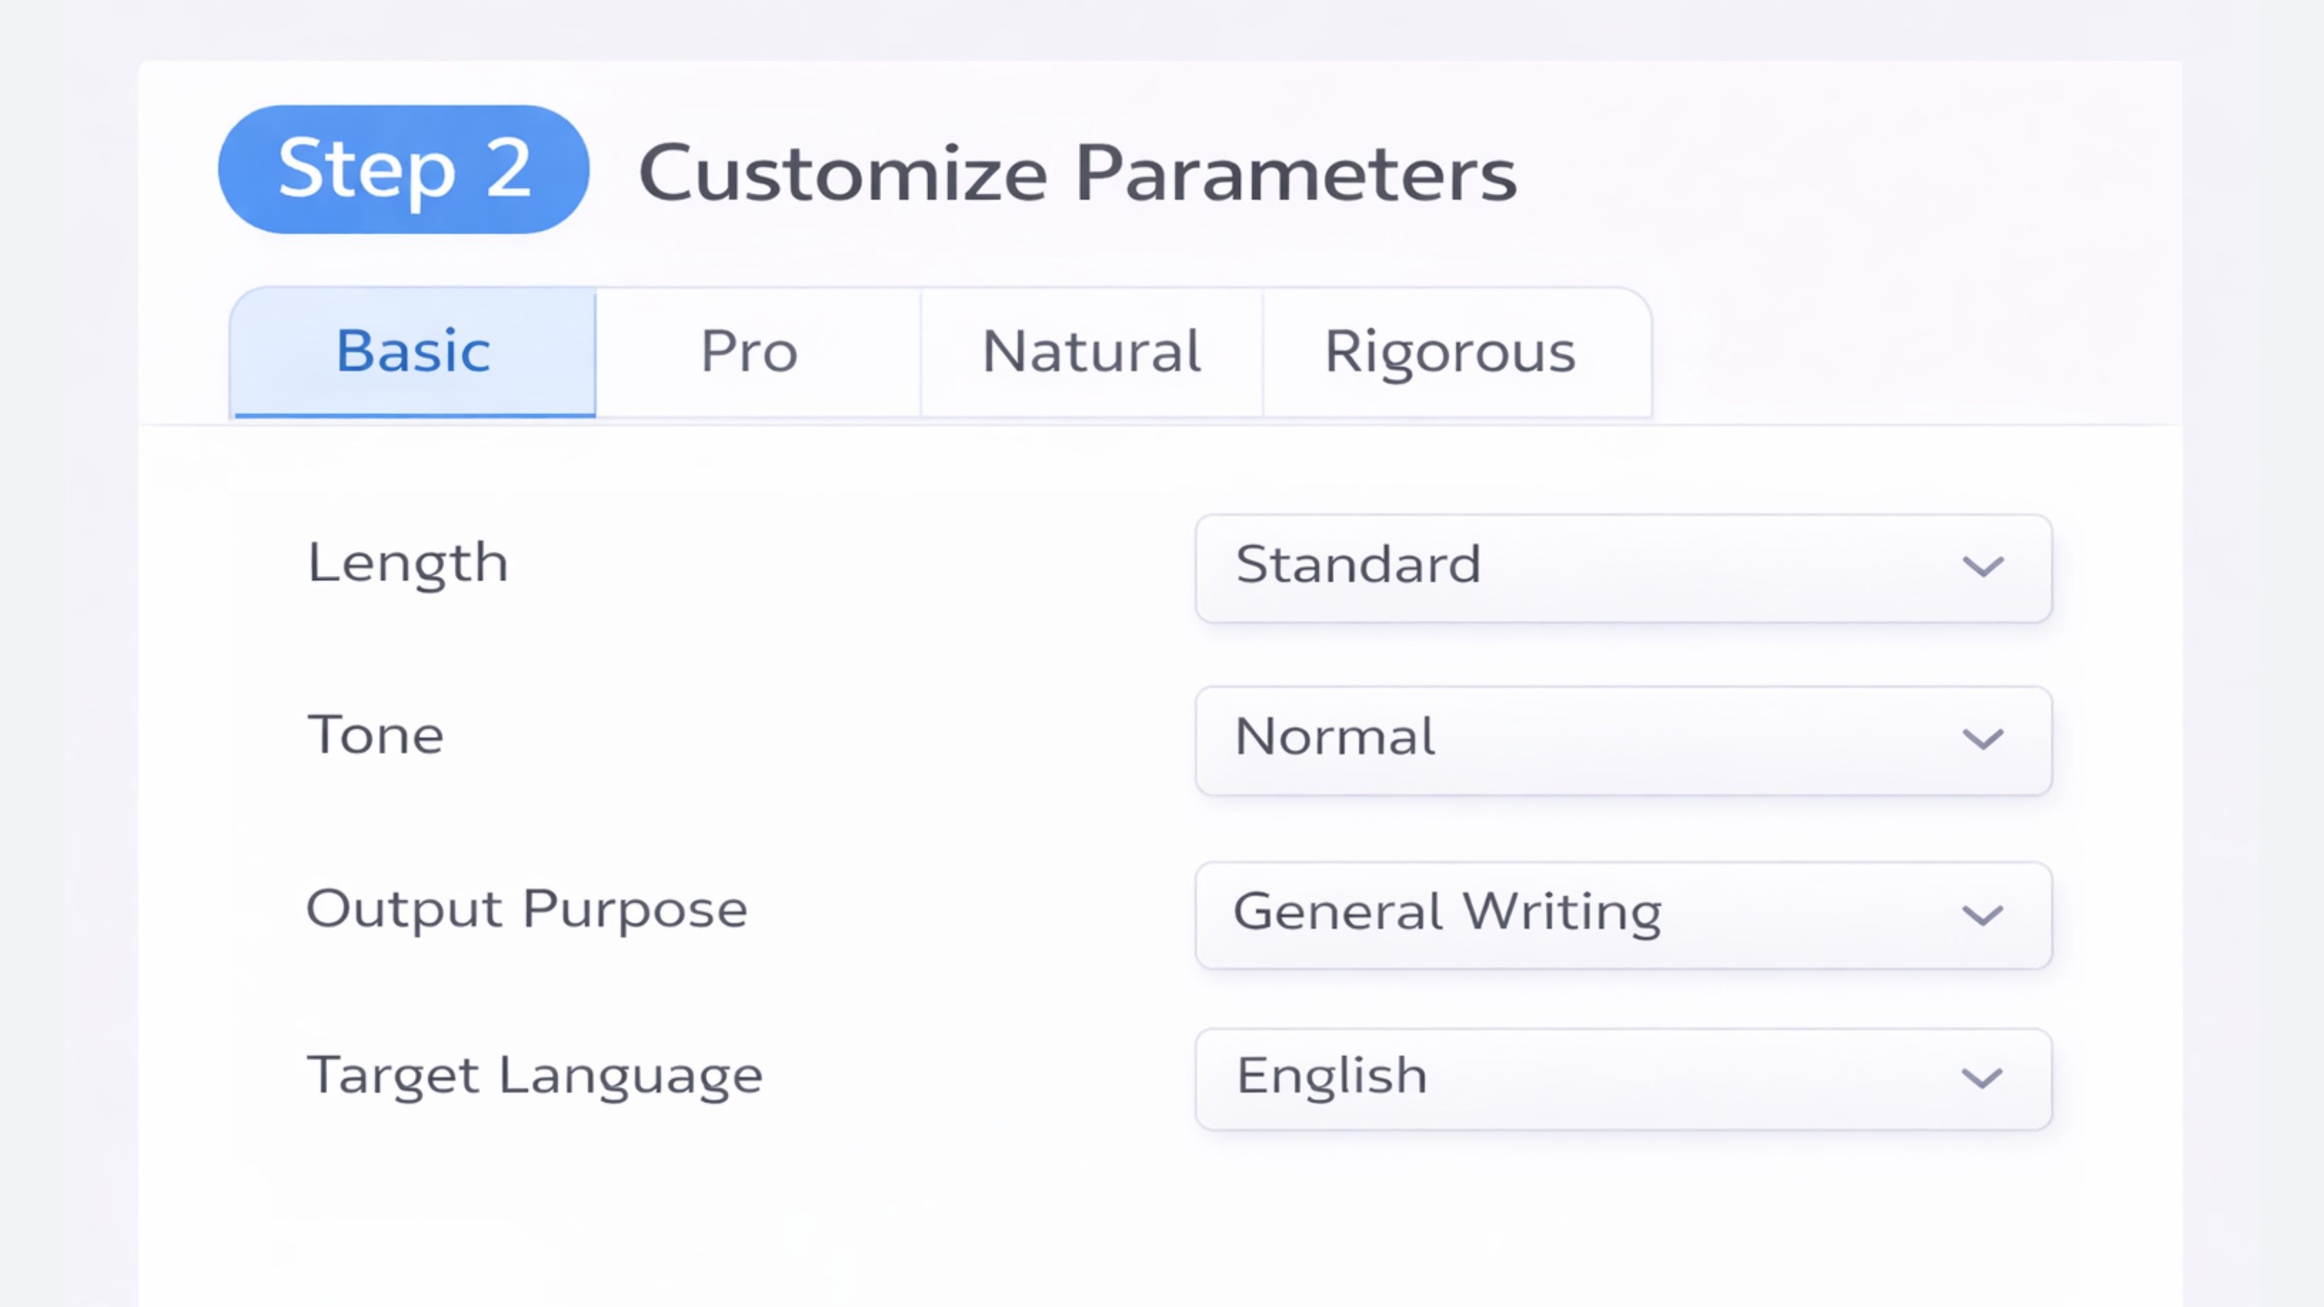Screen dimensions: 2324x1307
Task: Switch to the Natural tab
Action: point(1091,352)
